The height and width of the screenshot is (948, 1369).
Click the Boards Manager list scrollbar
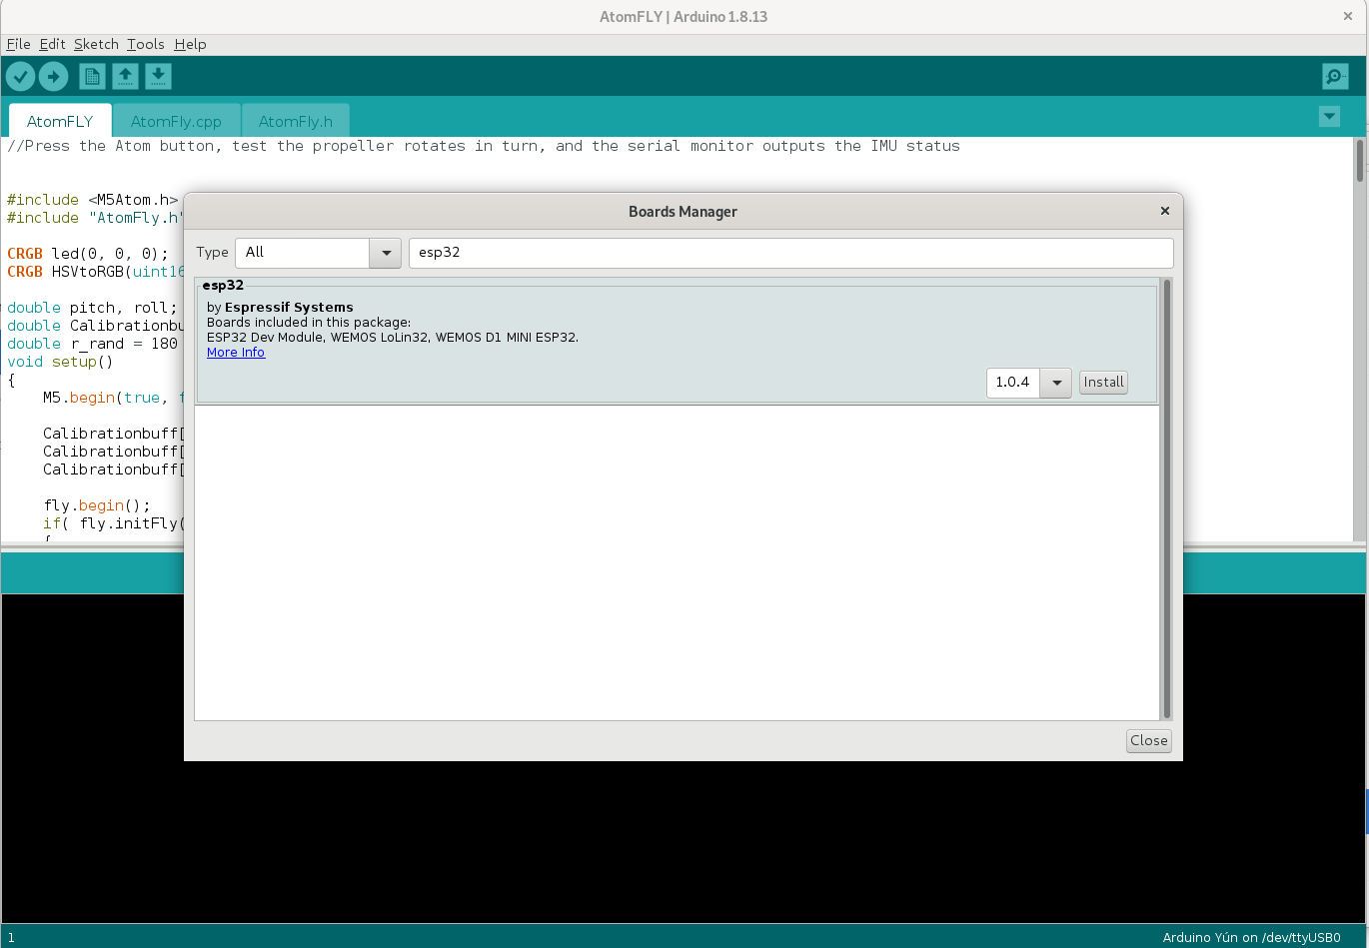point(1166,499)
